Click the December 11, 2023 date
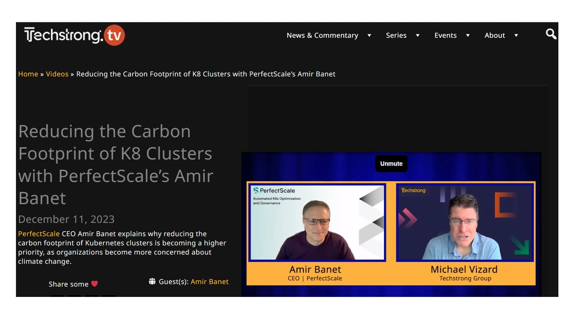The width and height of the screenshot is (565, 318). coord(66,219)
